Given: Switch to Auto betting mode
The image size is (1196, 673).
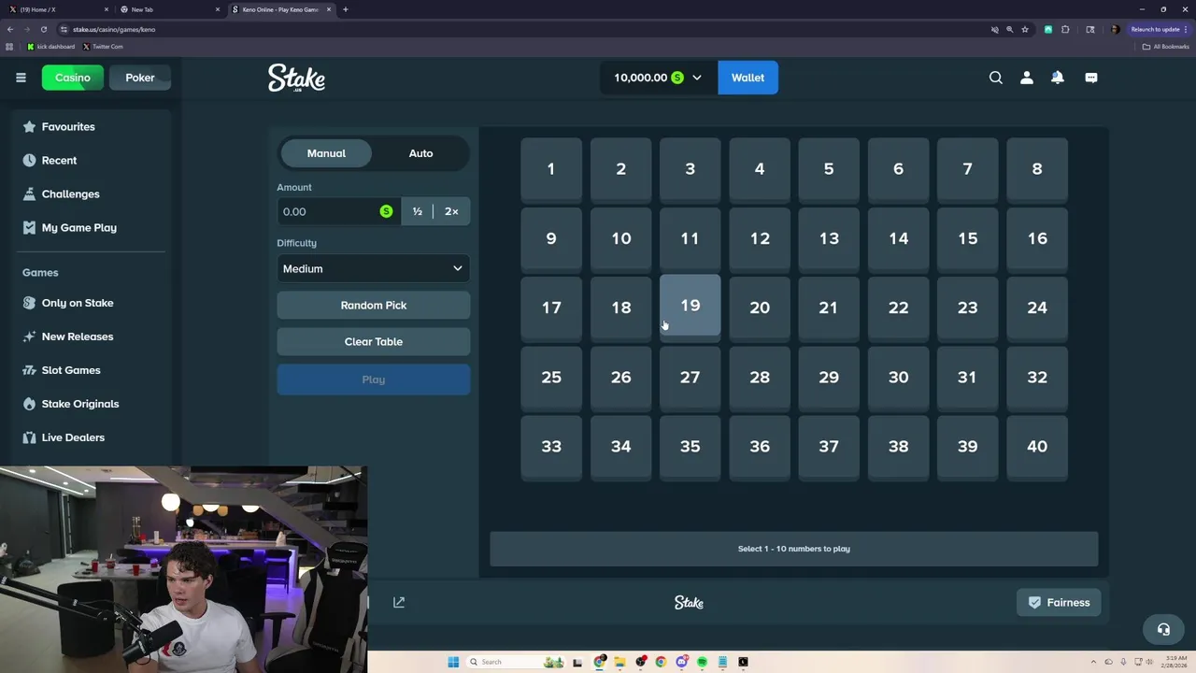Looking at the screenshot, I should pyautogui.click(x=420, y=153).
